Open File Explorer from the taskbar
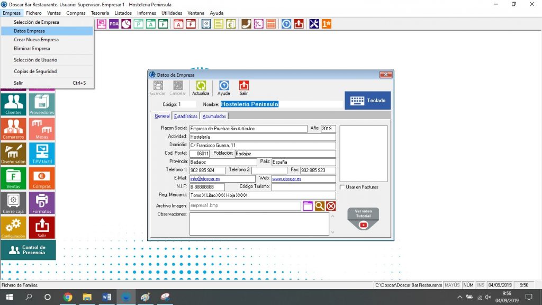542x305 pixels. [87, 297]
